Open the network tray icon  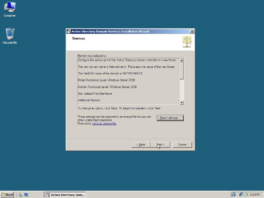pos(241,195)
